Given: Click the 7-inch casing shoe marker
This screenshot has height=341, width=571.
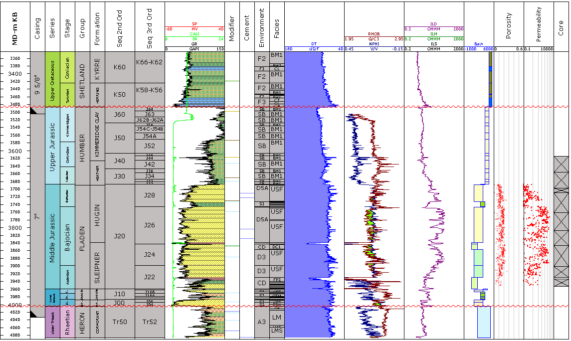Looking at the screenshot, I should tap(34, 314).
